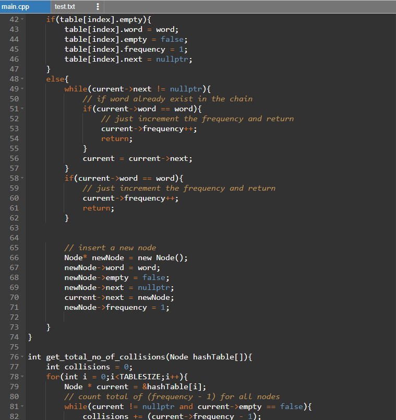The height and width of the screenshot is (420, 396).
Task: Click the 'table[index].frequency = 1;' line
Action: [x=126, y=49]
